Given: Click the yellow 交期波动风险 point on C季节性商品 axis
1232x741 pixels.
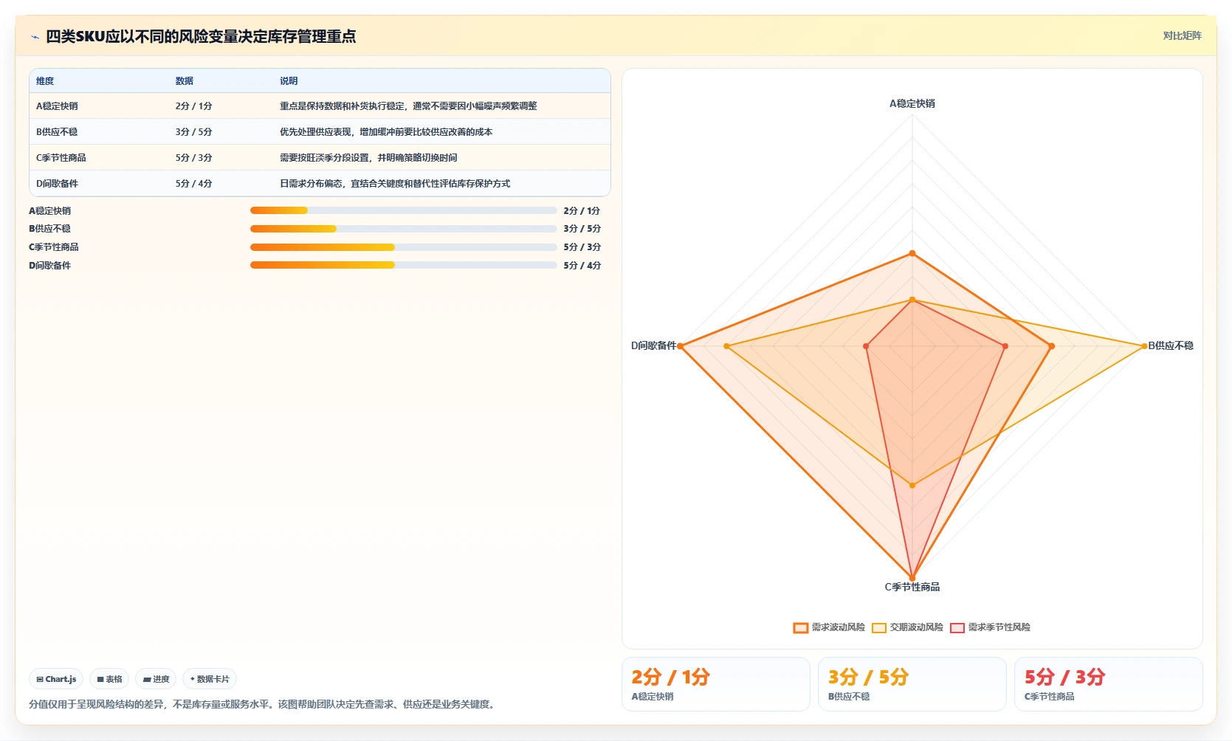Looking at the screenshot, I should [912, 485].
